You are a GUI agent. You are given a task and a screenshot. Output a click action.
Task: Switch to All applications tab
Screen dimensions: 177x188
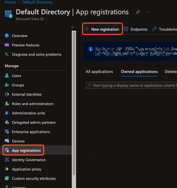click(x=99, y=72)
